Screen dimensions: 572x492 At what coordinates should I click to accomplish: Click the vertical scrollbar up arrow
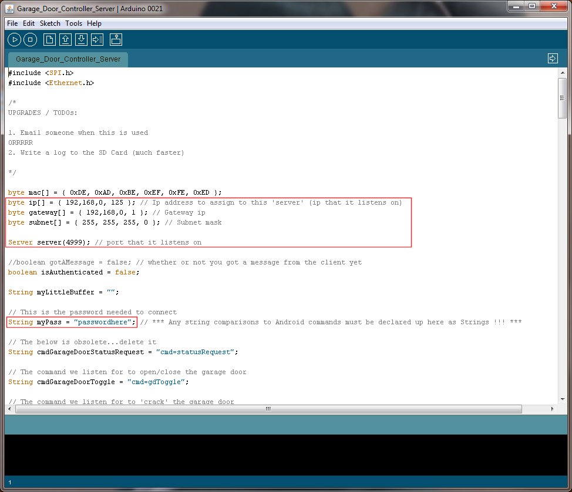[563, 73]
